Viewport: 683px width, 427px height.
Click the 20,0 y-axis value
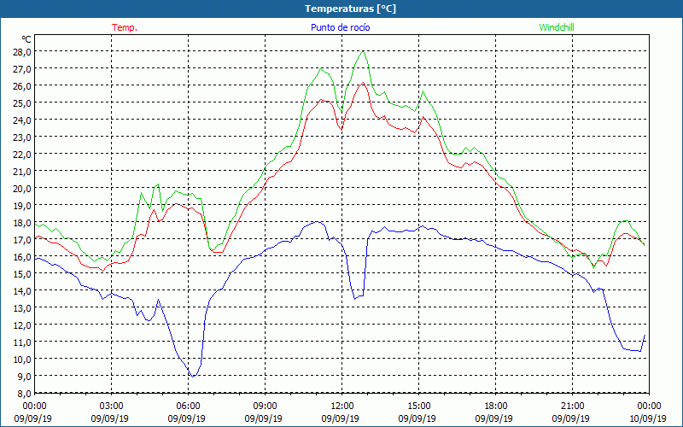point(23,188)
